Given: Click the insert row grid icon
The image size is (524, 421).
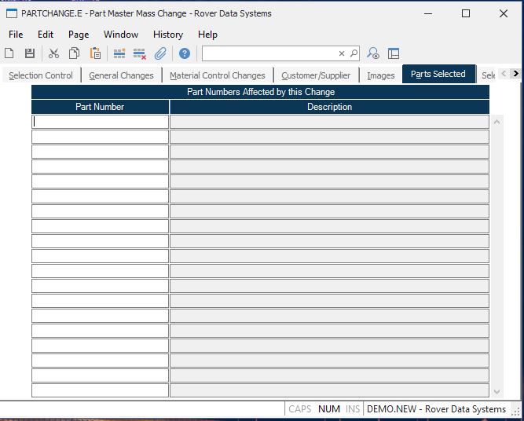Looking at the screenshot, I should 119,53.
